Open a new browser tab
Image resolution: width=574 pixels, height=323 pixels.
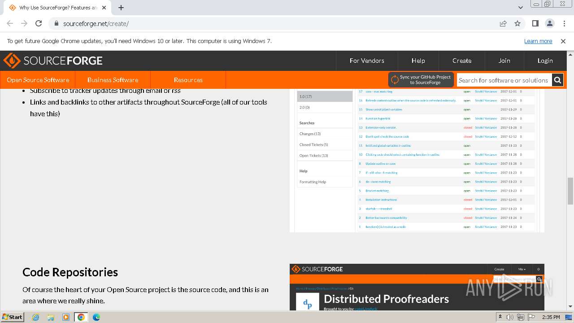[121, 8]
